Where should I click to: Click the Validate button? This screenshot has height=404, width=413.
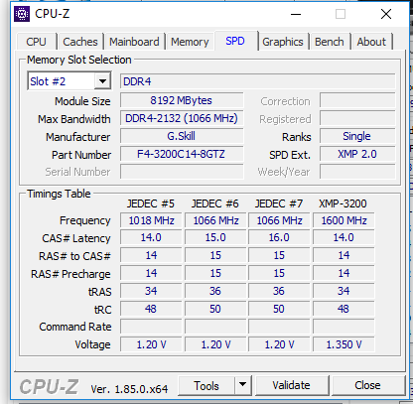pyautogui.click(x=292, y=385)
